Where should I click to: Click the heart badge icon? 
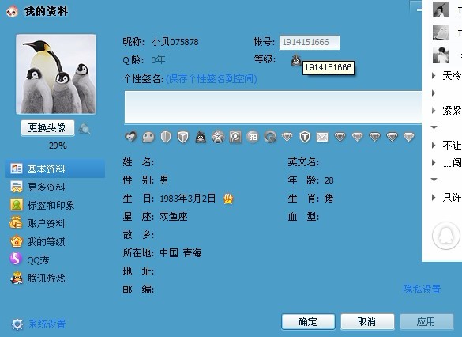tap(131, 137)
